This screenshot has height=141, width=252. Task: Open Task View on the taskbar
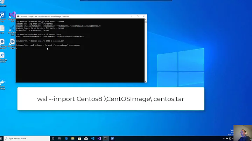coord(59,139)
